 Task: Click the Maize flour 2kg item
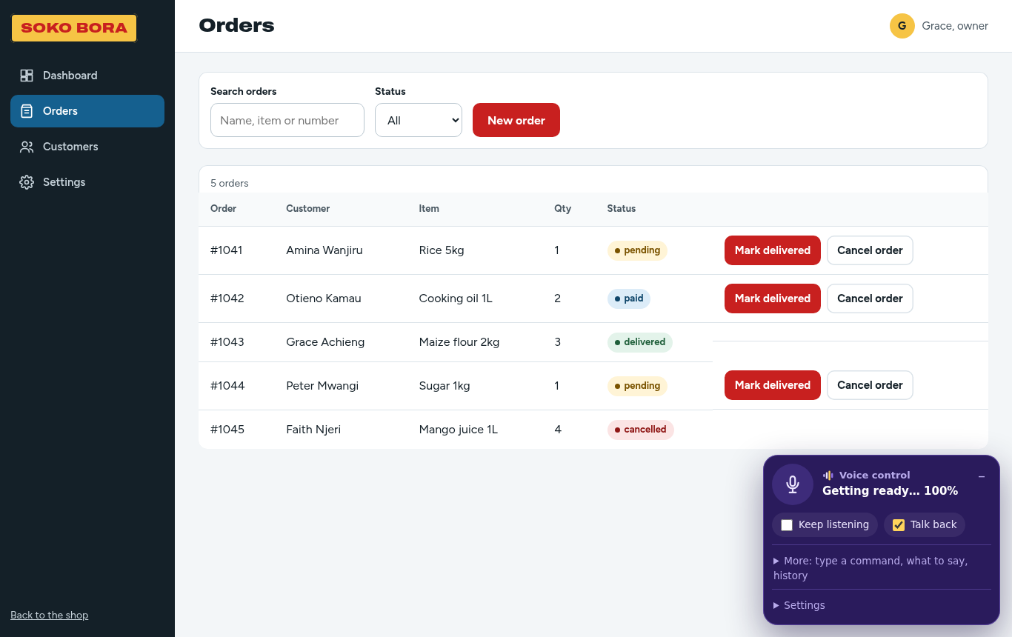click(x=459, y=342)
